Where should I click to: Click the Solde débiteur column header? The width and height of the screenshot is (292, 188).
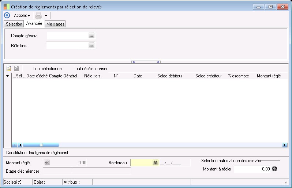point(170,76)
